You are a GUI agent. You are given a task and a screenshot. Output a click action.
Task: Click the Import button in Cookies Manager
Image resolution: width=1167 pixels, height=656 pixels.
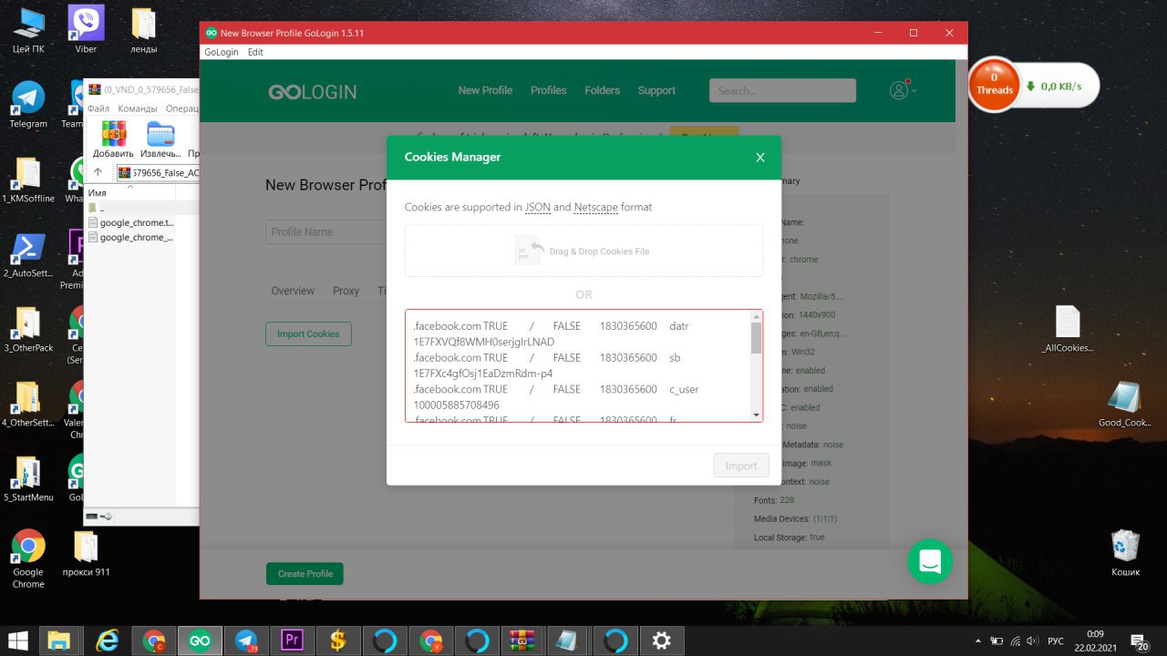741,466
